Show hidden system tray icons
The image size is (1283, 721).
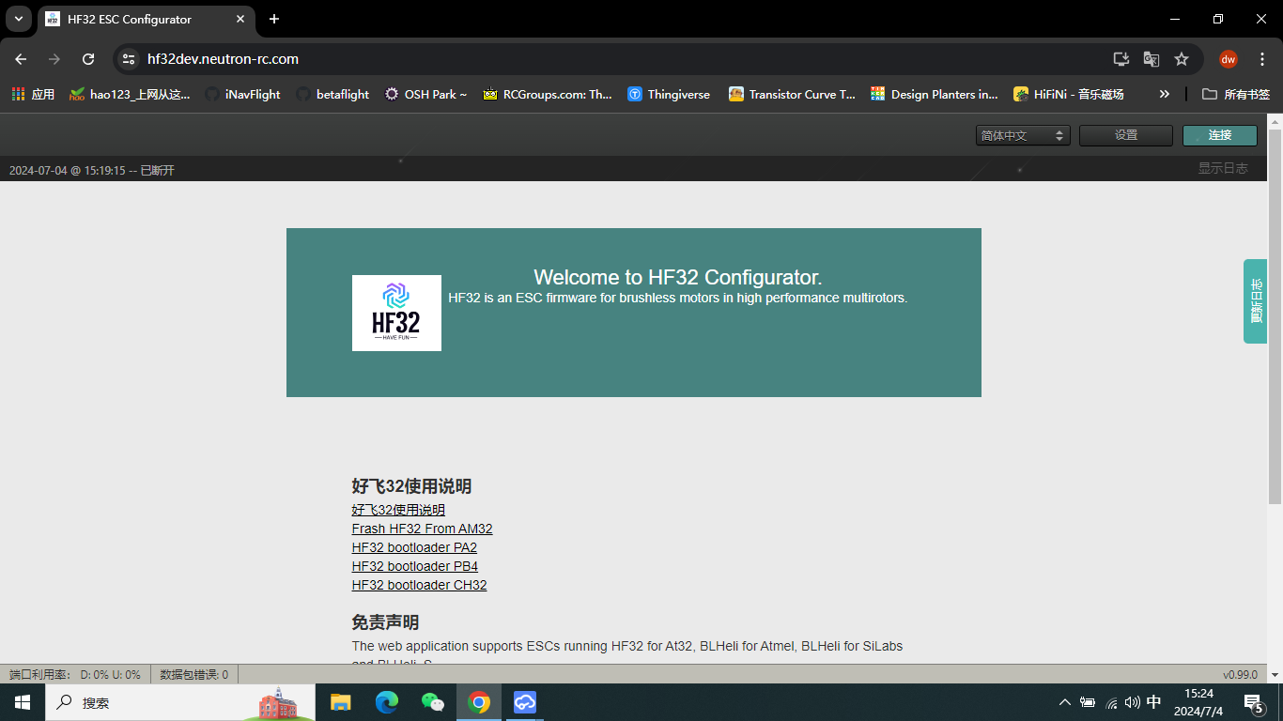1064,702
